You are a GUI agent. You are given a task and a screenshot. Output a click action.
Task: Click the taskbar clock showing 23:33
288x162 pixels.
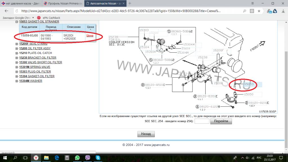pos(270,158)
